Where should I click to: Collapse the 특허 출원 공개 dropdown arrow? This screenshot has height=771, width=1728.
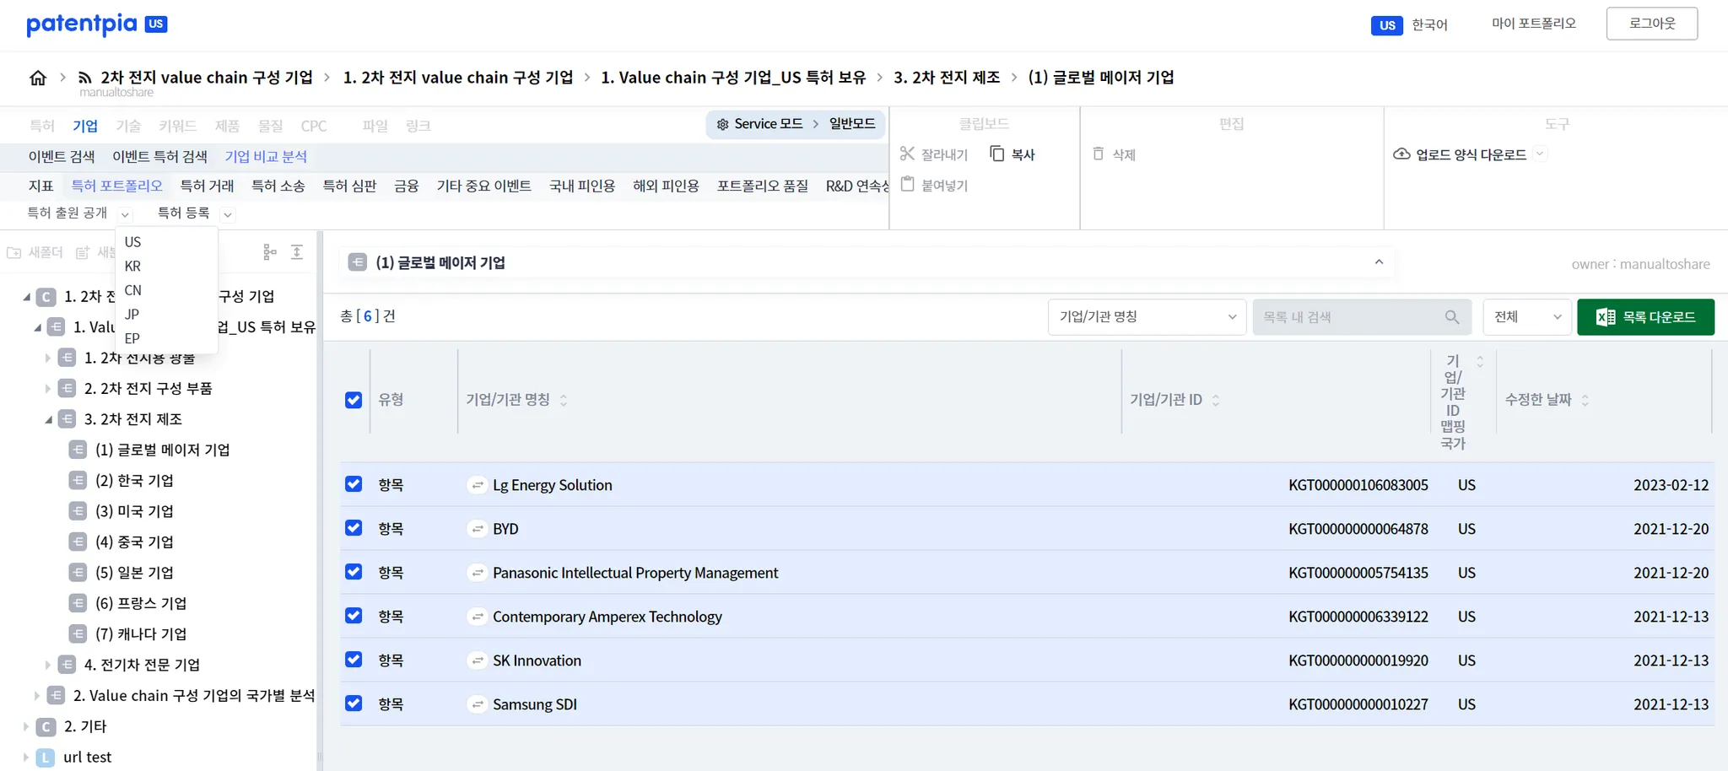[x=125, y=214]
